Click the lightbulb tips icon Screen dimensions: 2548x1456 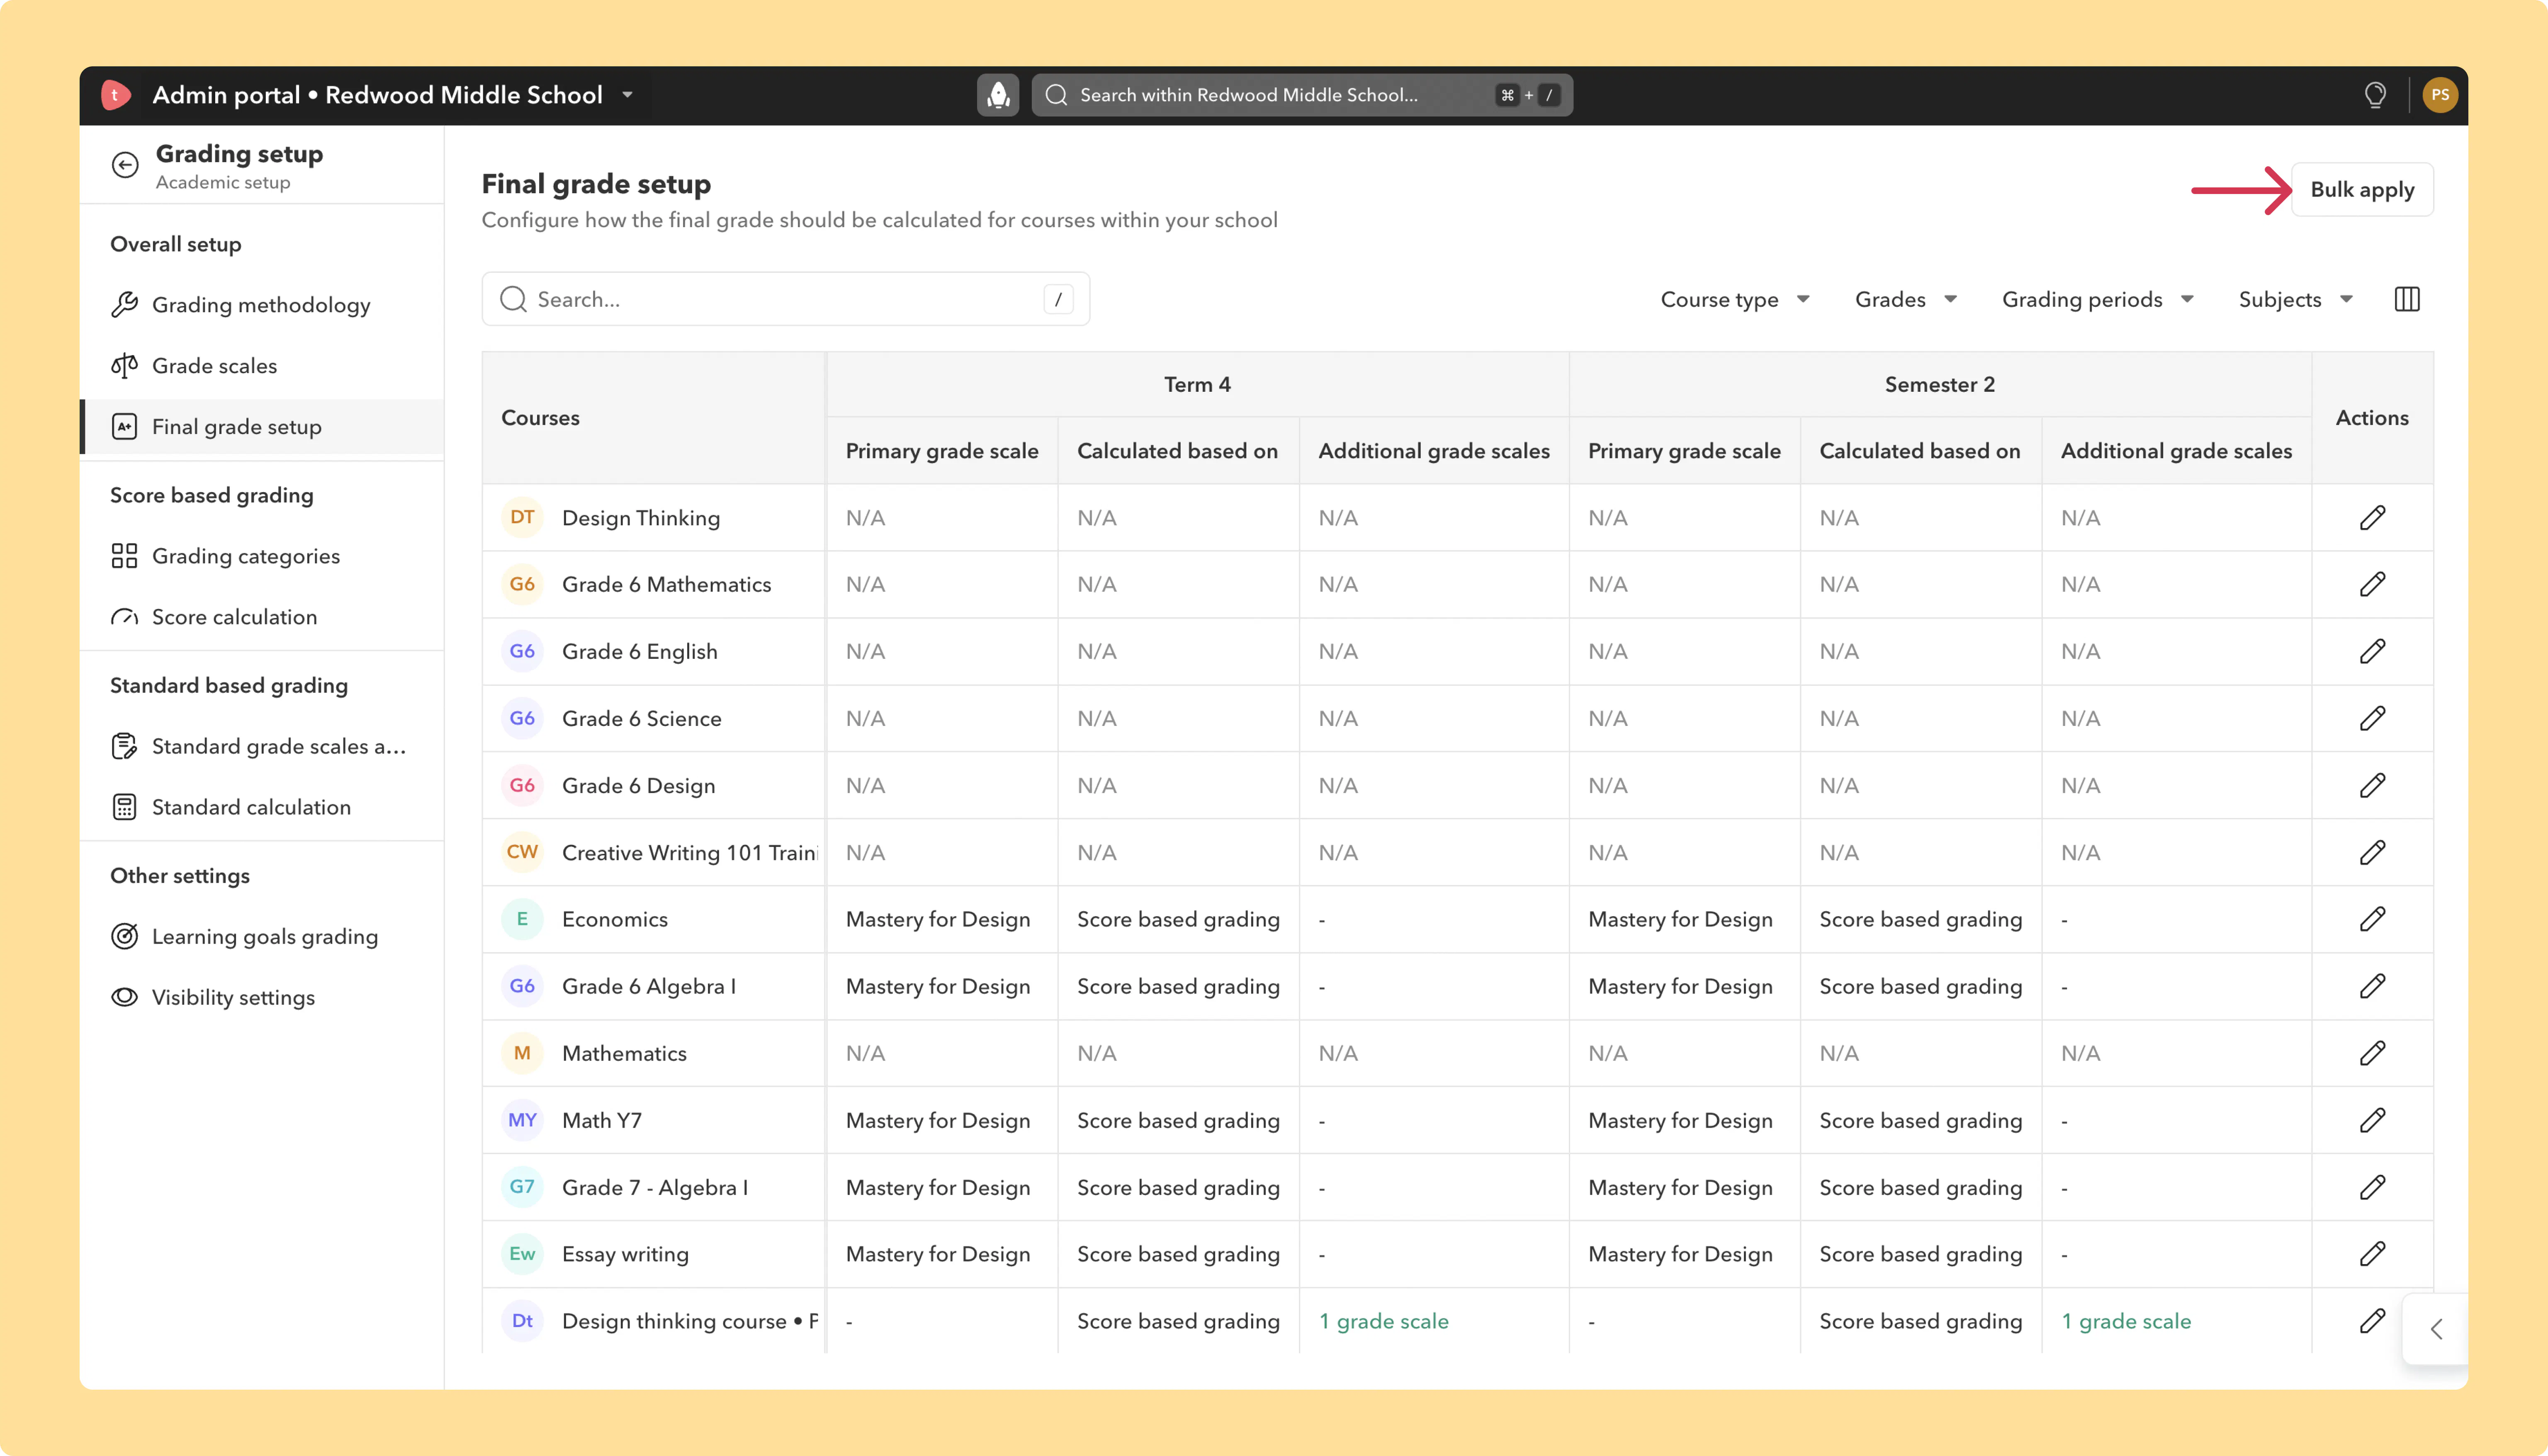tap(2375, 95)
